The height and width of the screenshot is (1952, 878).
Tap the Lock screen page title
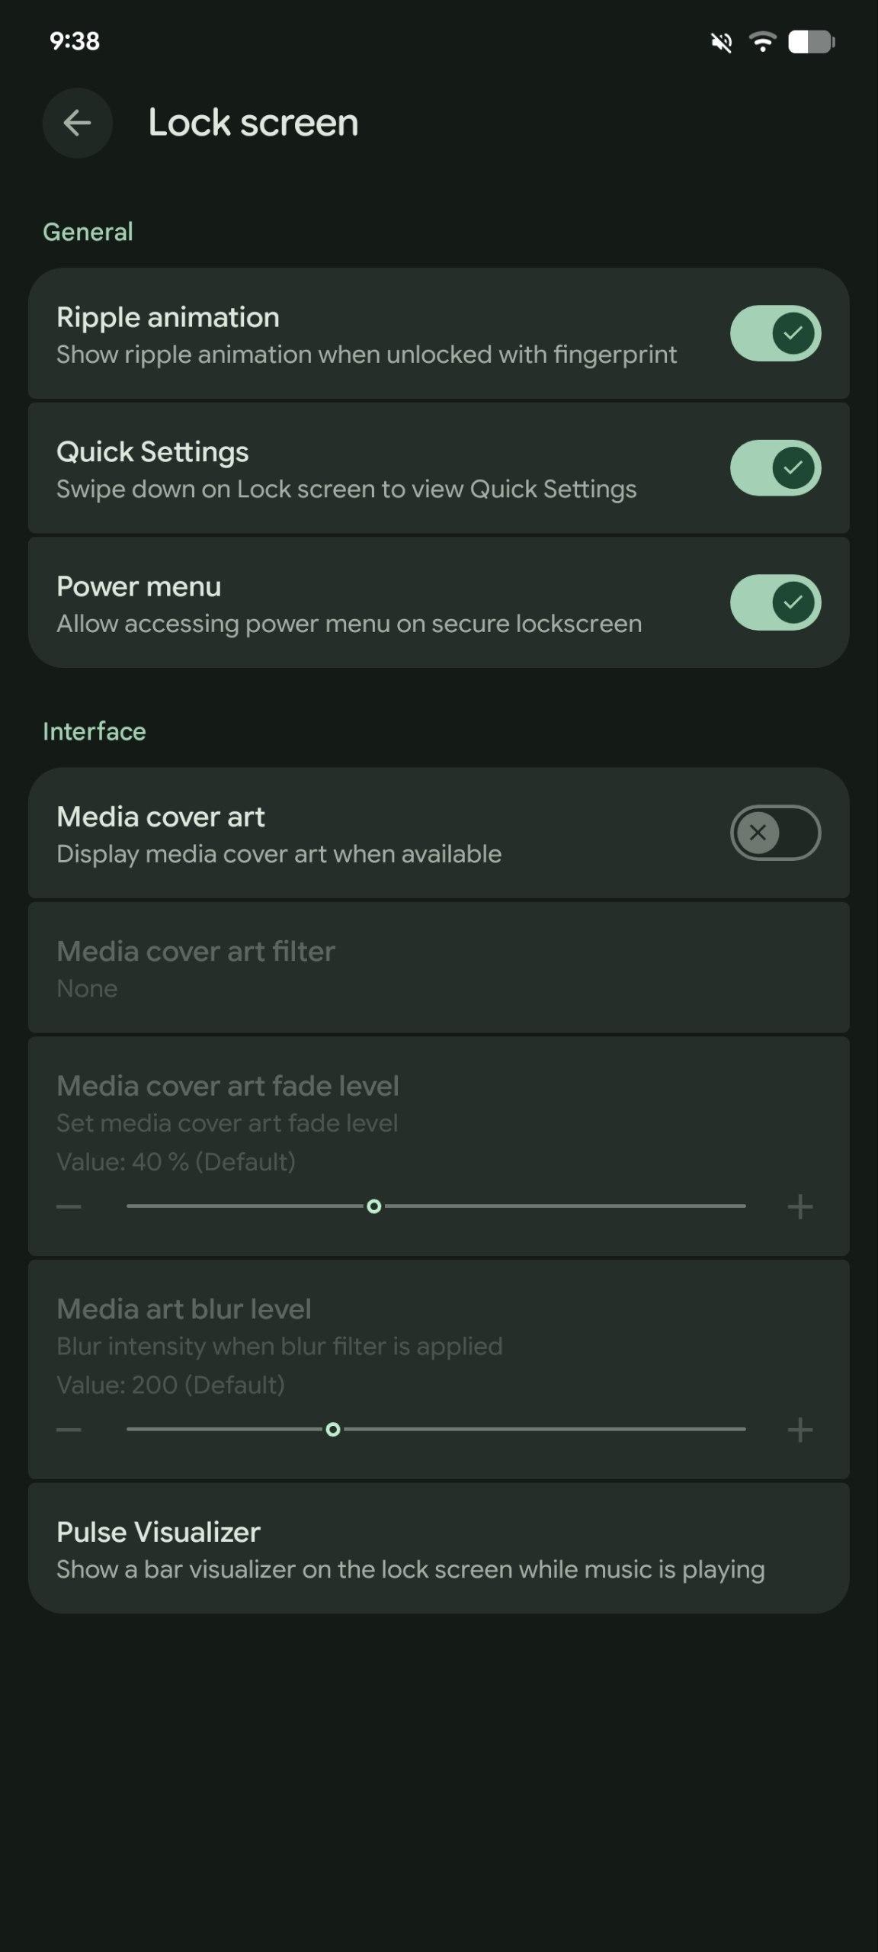(x=253, y=123)
